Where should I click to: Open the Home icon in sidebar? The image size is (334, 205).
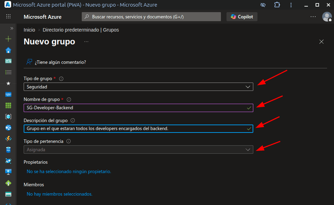click(x=8, y=50)
